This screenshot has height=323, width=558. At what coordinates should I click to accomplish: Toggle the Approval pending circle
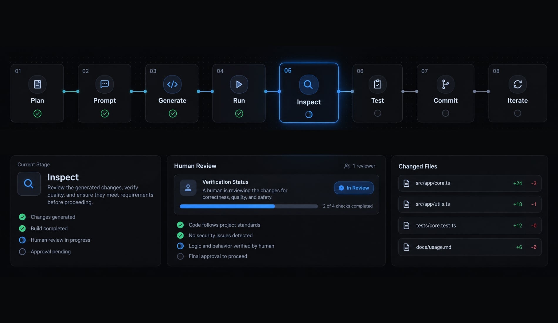[x=22, y=252]
